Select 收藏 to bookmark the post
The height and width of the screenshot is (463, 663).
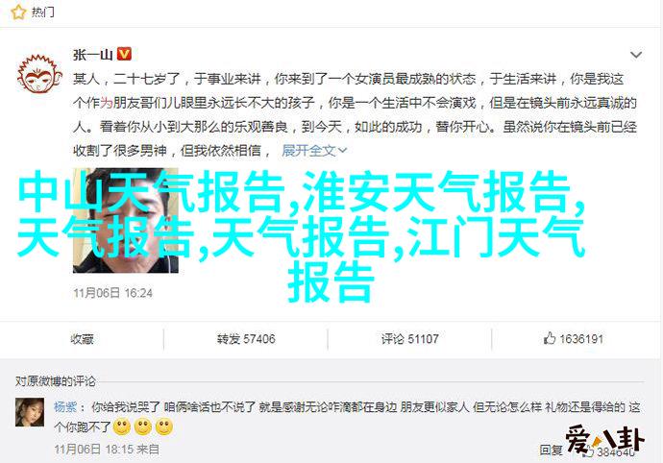pos(82,339)
